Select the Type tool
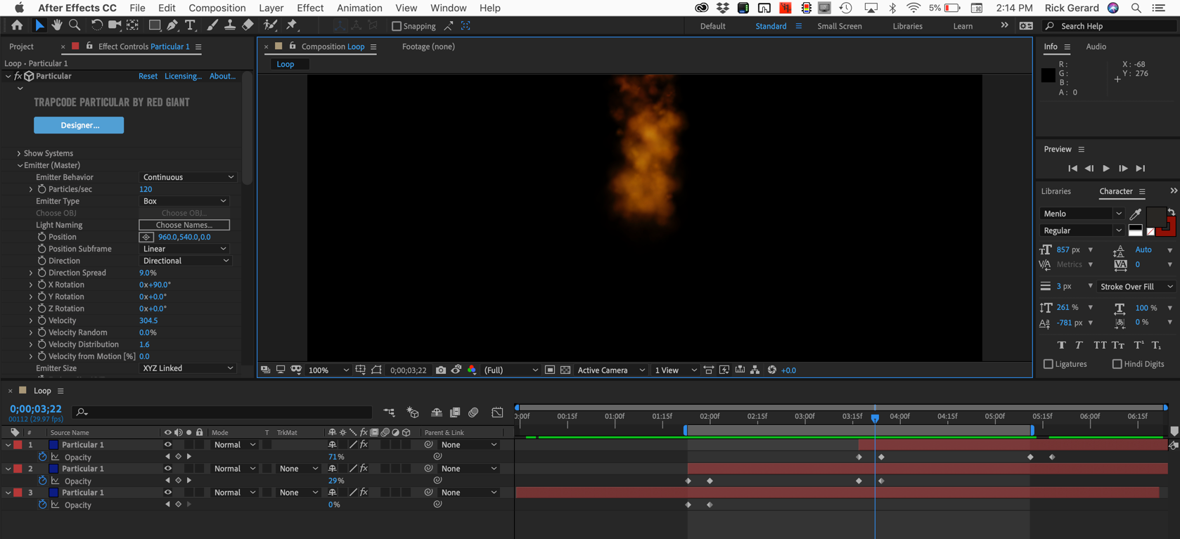This screenshot has height=539, width=1180. [190, 25]
